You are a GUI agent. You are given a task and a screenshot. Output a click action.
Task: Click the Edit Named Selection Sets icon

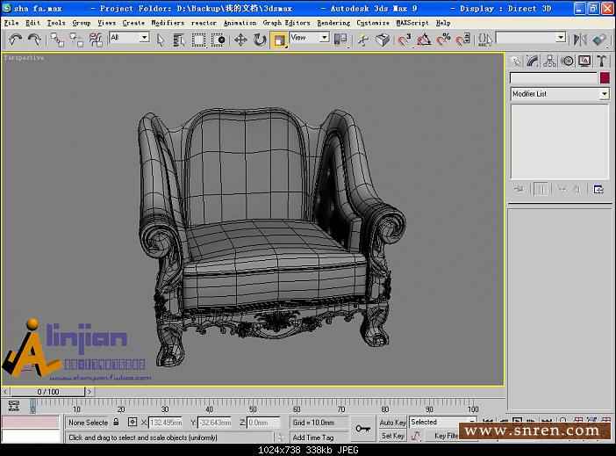484,40
